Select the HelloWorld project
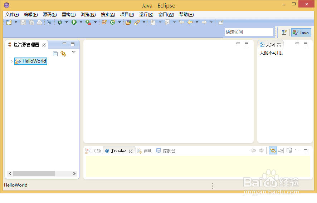This screenshot has height=203, width=317. 30,61
